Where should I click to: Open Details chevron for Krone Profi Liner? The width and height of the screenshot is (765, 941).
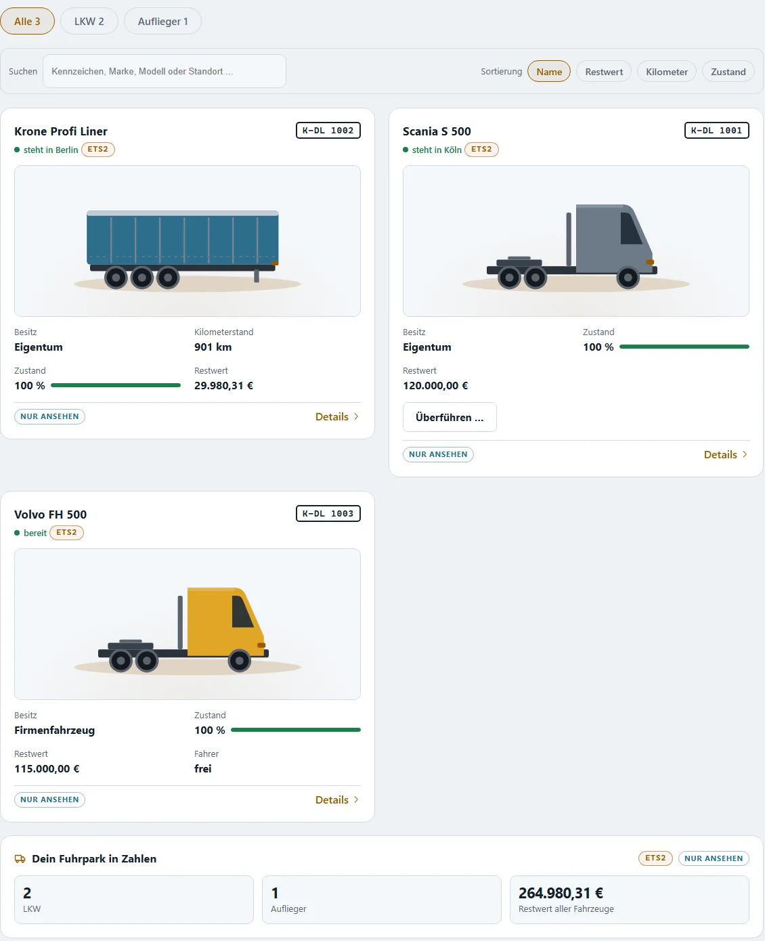[x=356, y=417]
